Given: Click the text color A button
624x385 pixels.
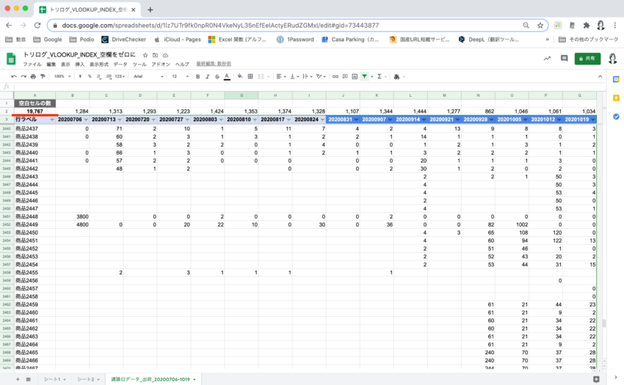Looking at the screenshot, I should click(227, 76).
